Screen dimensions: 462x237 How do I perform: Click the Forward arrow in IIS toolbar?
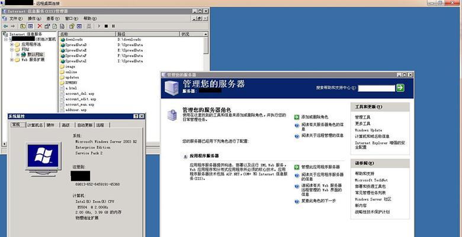click(x=12, y=26)
